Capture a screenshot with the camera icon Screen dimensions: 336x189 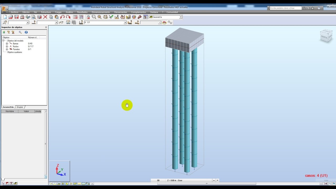pyautogui.click(x=39, y=17)
